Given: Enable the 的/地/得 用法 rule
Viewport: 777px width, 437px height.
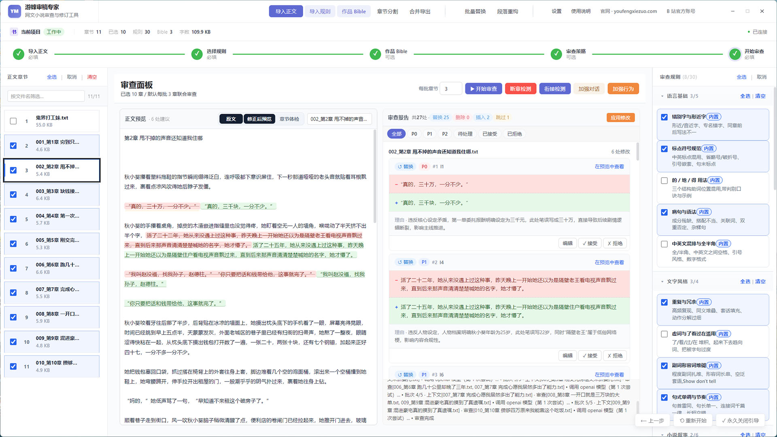Looking at the screenshot, I should (x=664, y=180).
